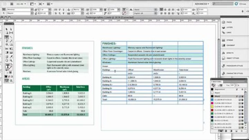
Task: Open the Stroke panel from the dock
Action: [x=228, y=40]
